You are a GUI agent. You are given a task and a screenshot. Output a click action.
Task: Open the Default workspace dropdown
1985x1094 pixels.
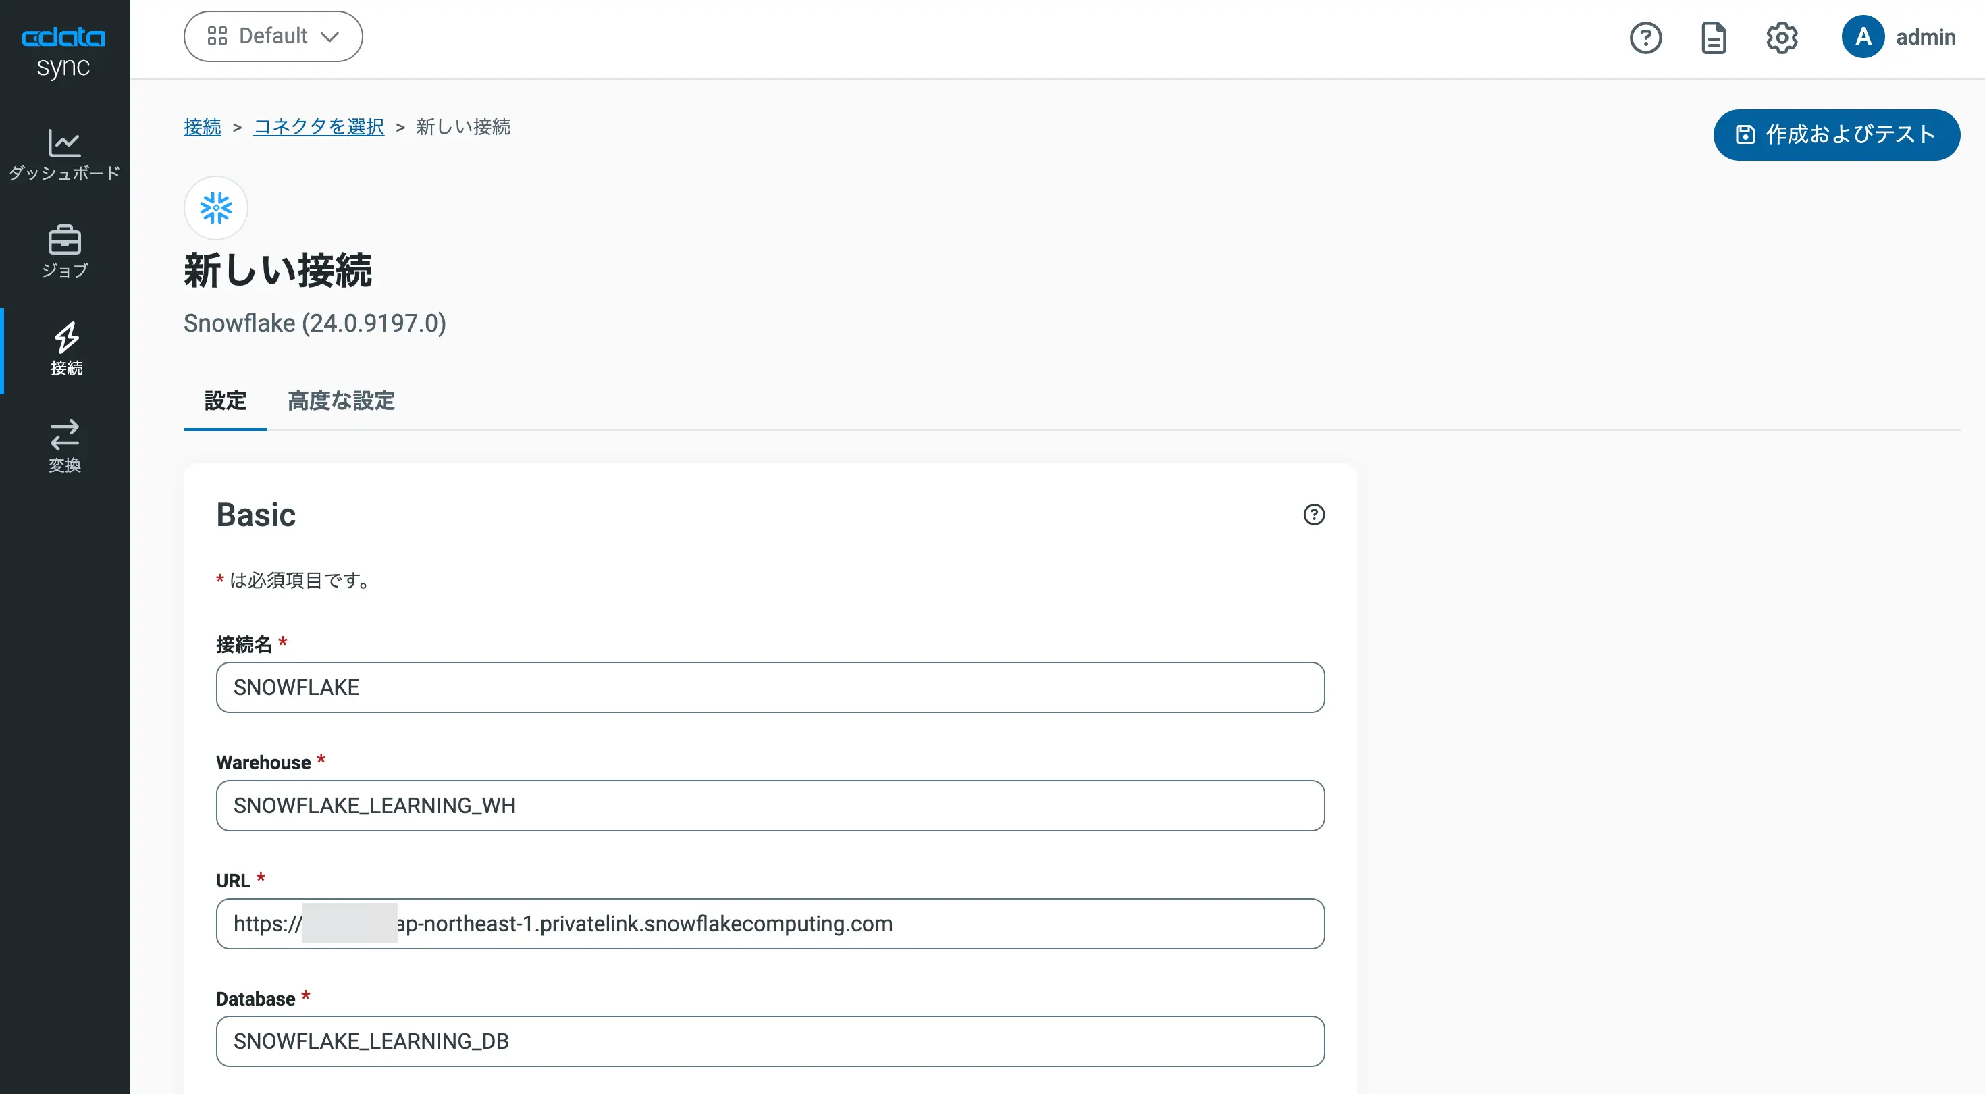pyautogui.click(x=273, y=36)
